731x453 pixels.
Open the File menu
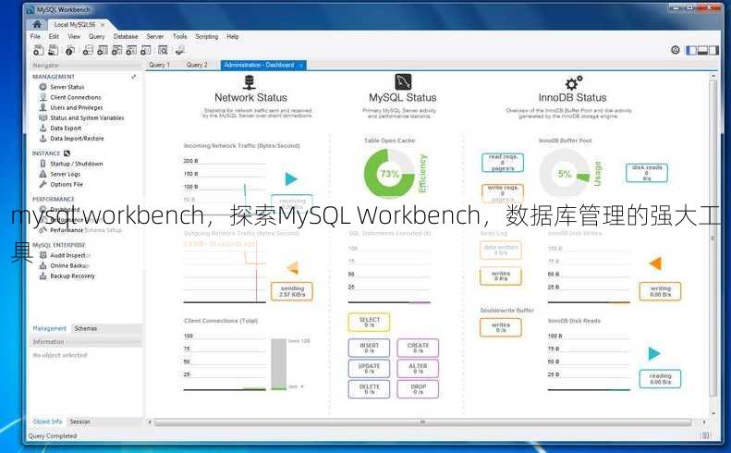click(x=35, y=36)
